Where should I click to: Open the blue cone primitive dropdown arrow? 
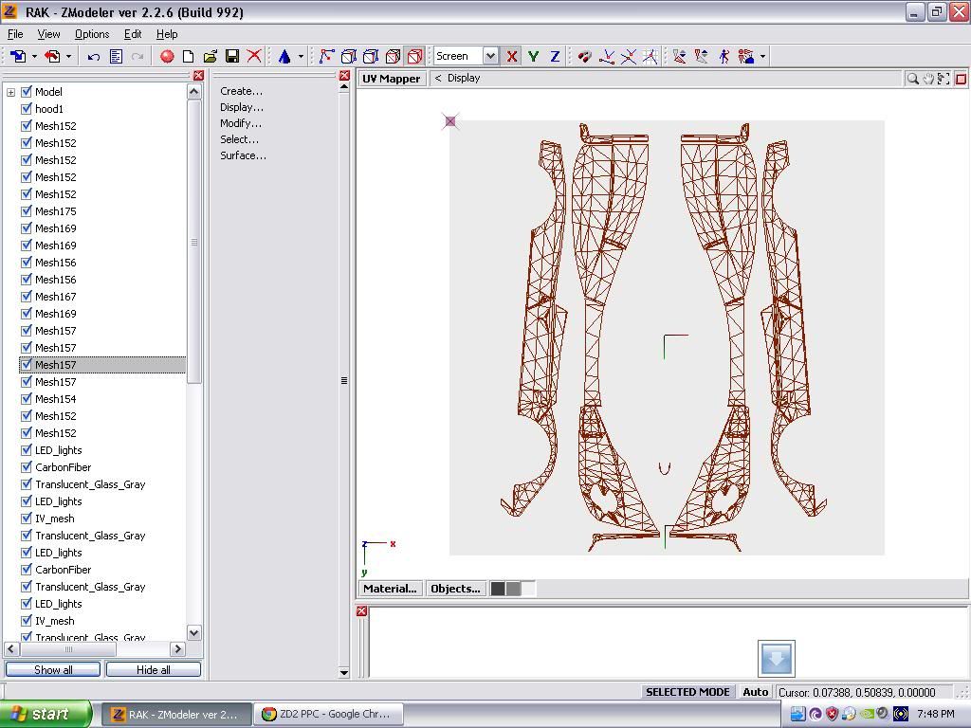click(x=301, y=57)
